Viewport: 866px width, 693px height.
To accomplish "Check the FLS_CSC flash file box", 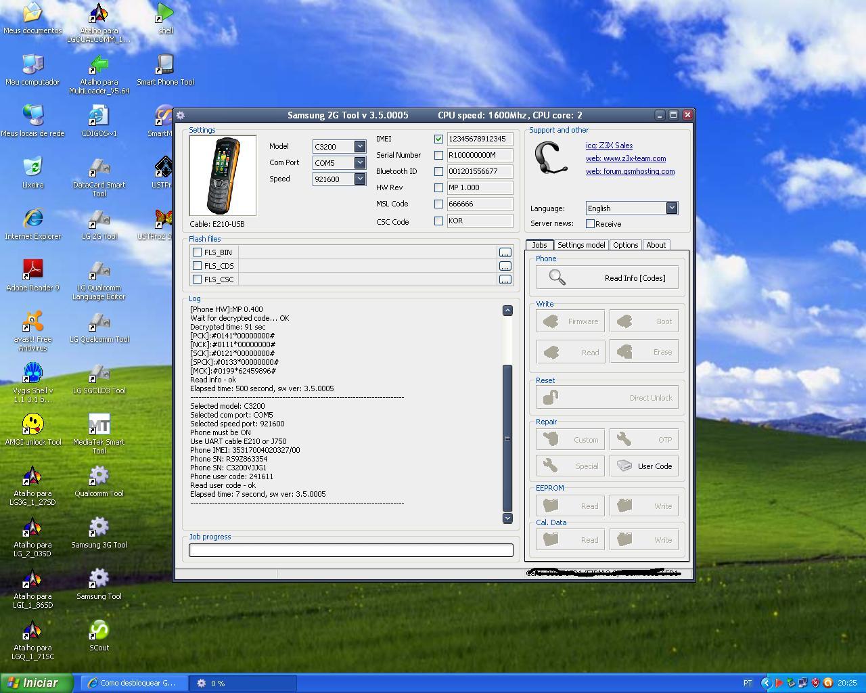I will (198, 279).
